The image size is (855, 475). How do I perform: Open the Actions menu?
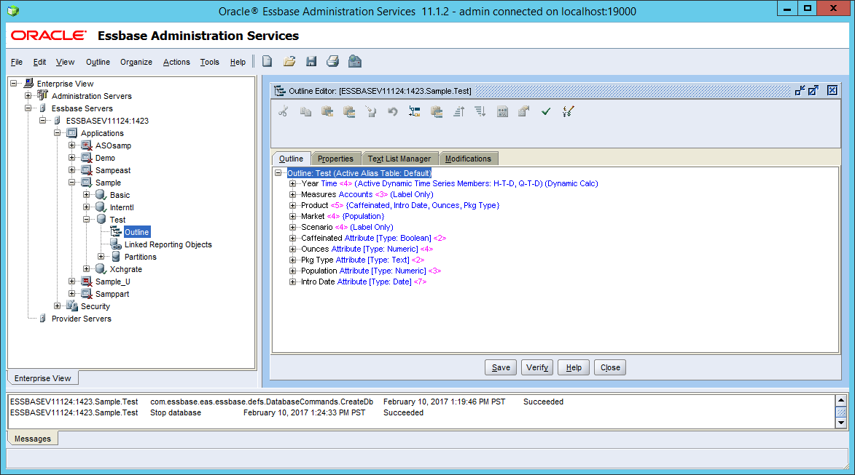point(176,62)
